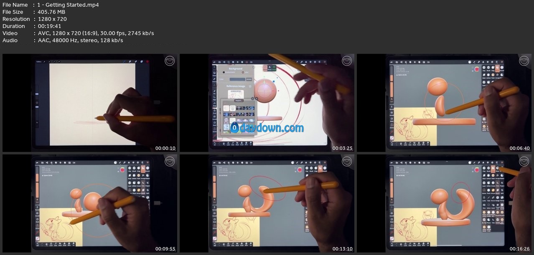Toggle Sym on the 00:06:40 frame left bar
Image resolution: width=534 pixels, height=255 pixels.
click(392, 101)
